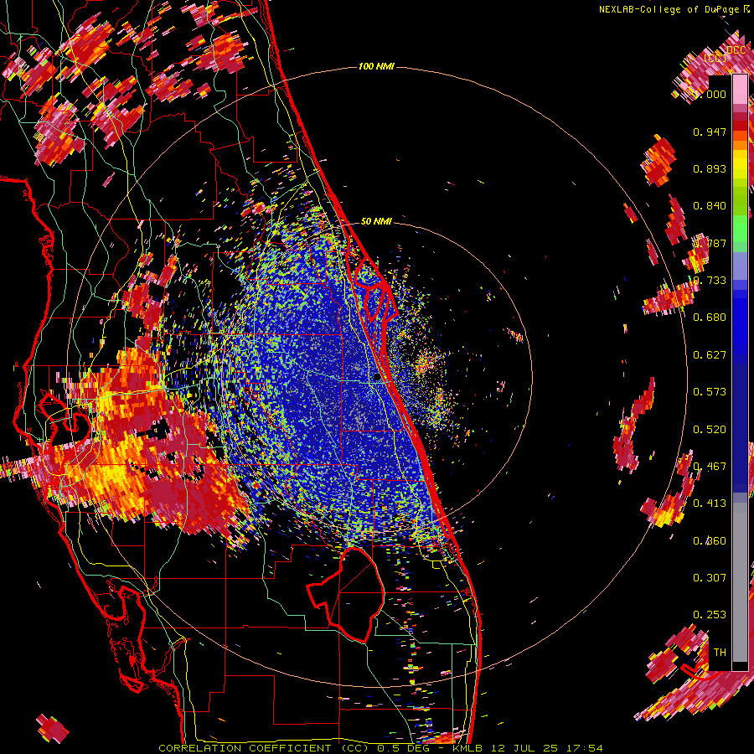This screenshot has width=754, height=754.
Task: Click the 0.680 legend value
Action: pyautogui.click(x=710, y=318)
